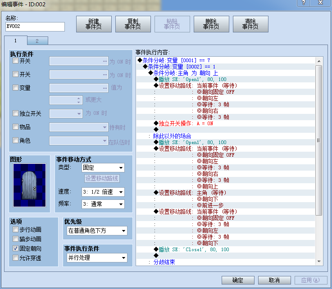Enable the 允许穿透 option
332x289 pixels.
point(15,257)
